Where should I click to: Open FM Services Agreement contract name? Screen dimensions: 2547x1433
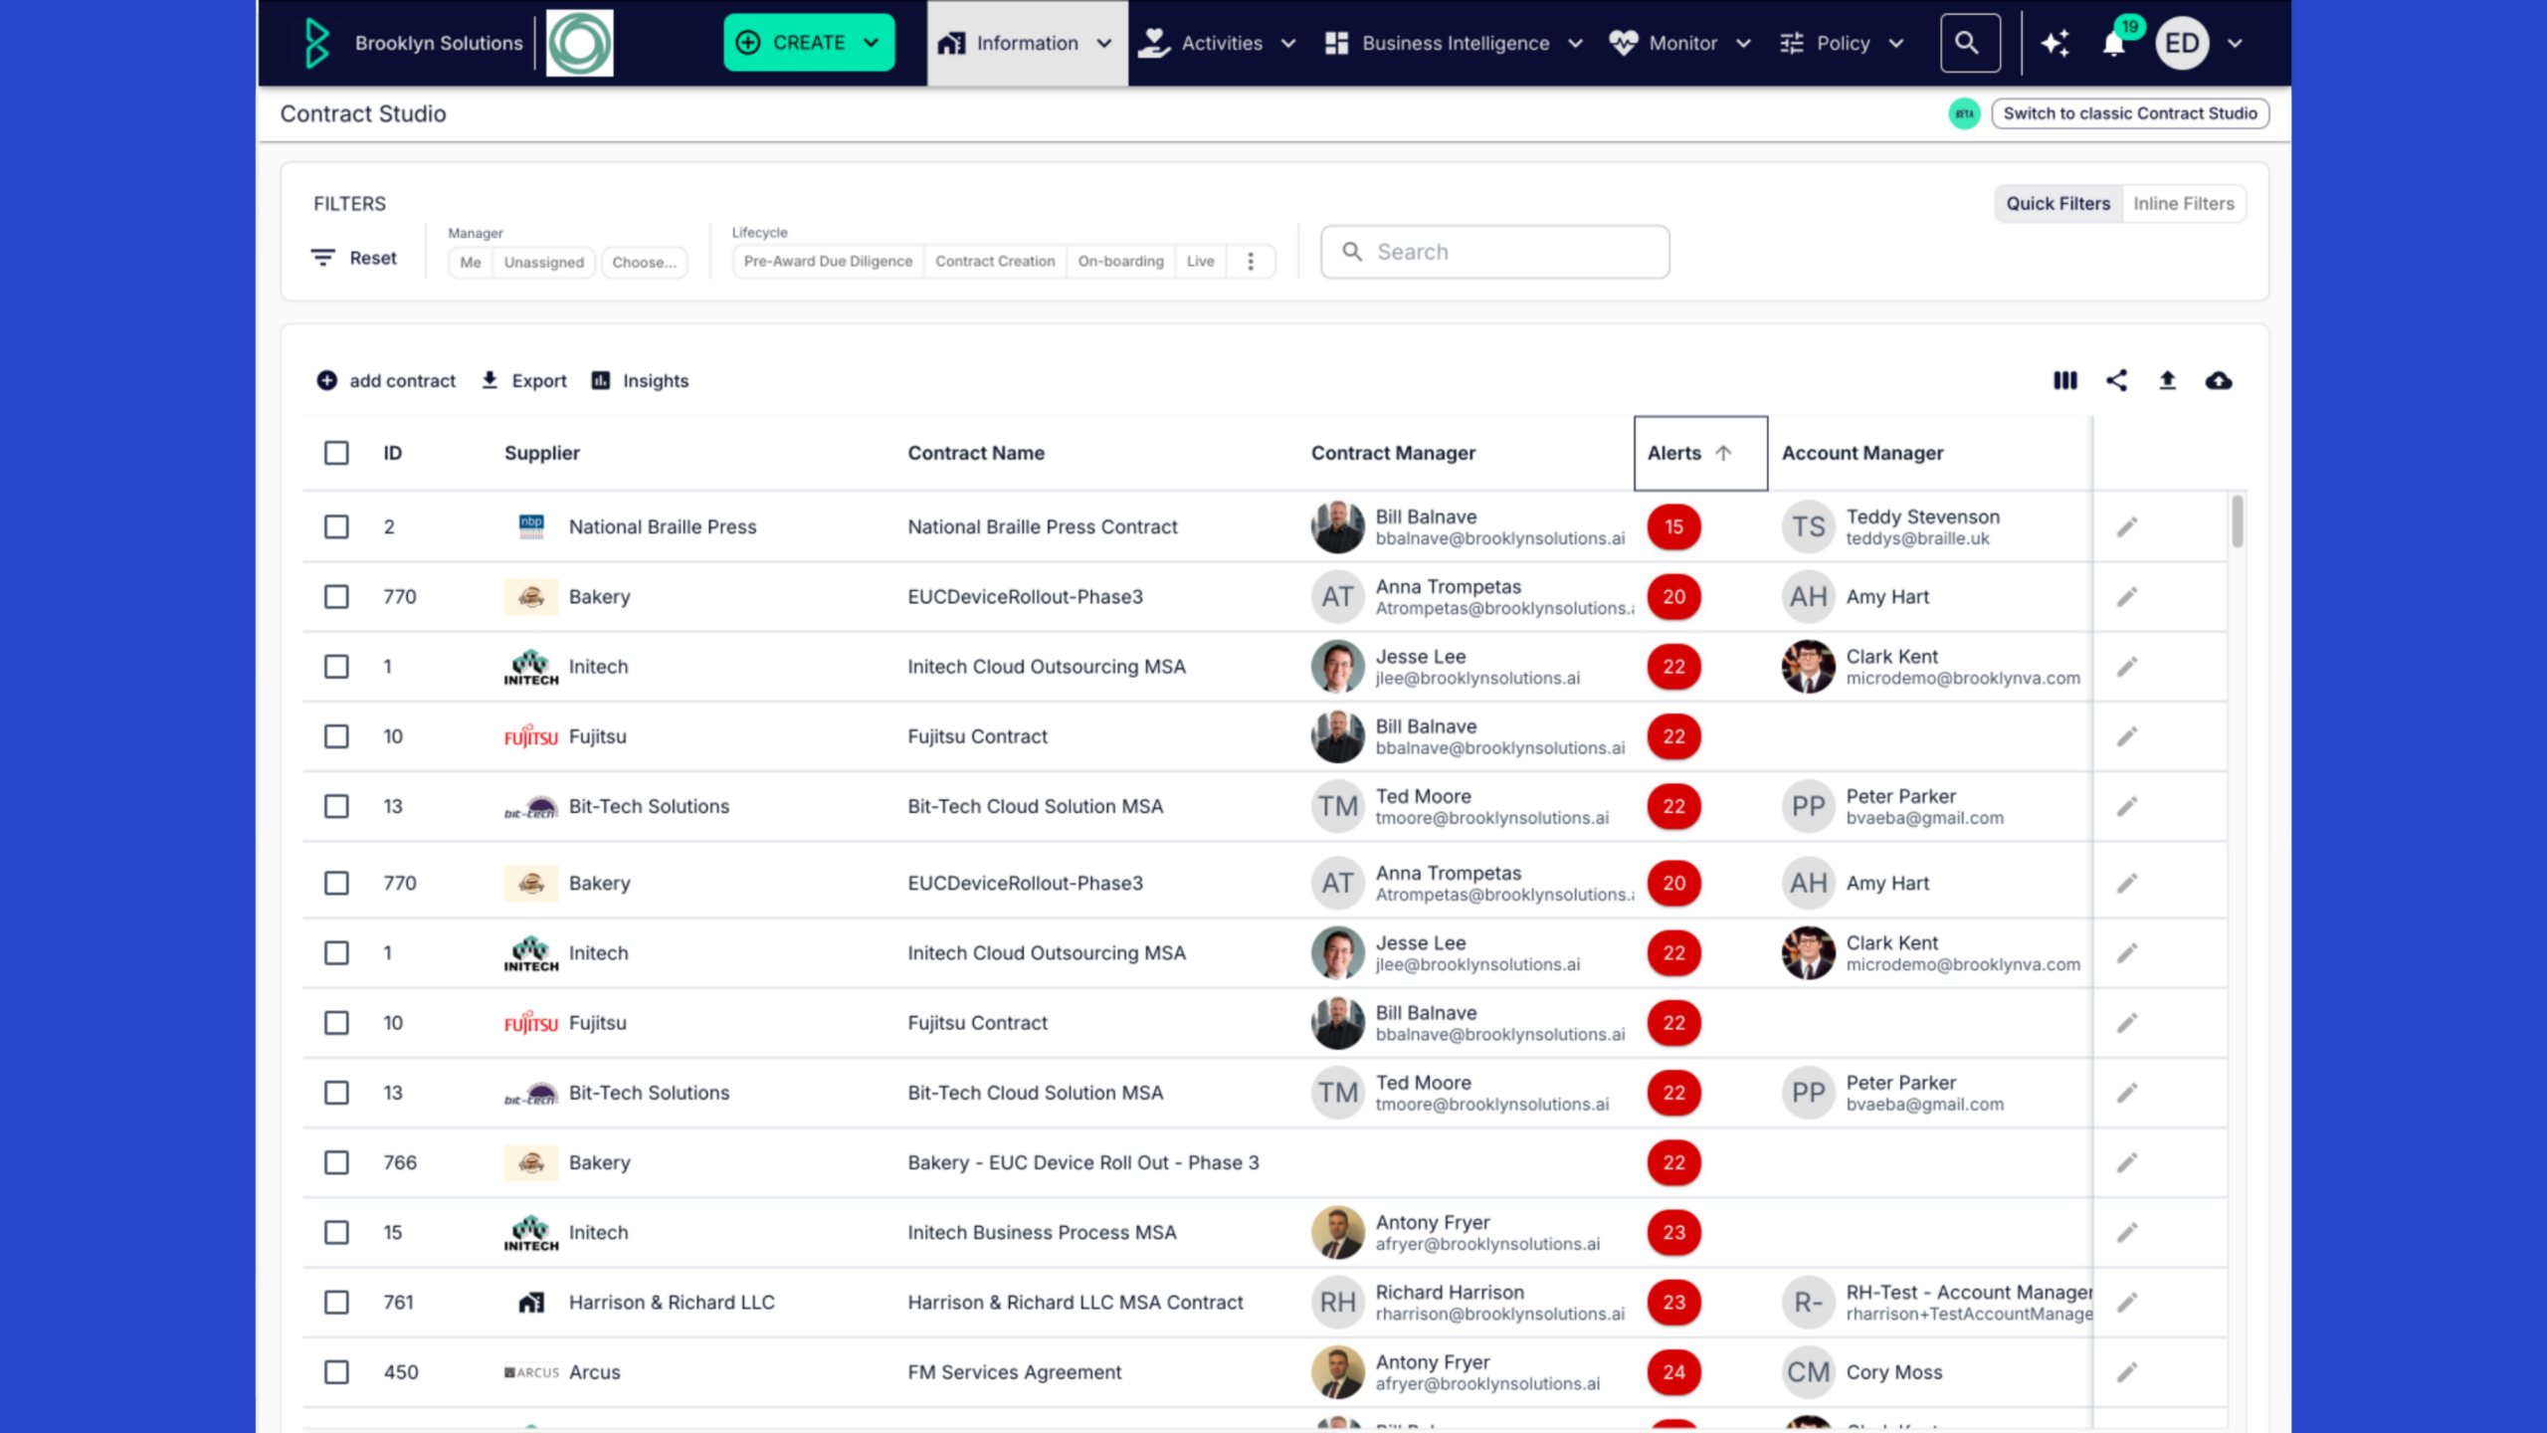click(x=1014, y=1371)
